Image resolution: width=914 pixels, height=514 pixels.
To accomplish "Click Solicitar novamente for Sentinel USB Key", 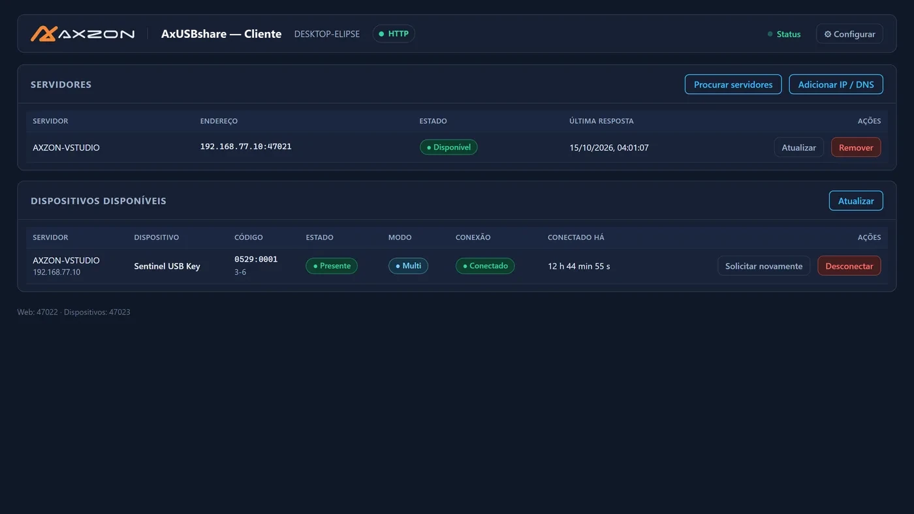I will (x=764, y=266).
